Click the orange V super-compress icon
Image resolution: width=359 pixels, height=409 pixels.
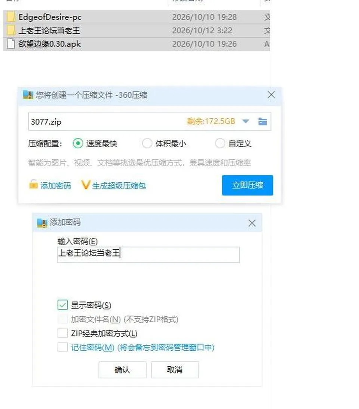(86, 185)
